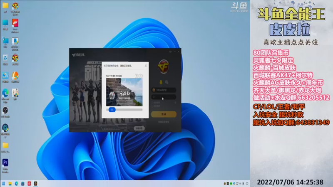Open Microsoft Store from taskbar
Screen dimensions: 333x187
[23, 183]
